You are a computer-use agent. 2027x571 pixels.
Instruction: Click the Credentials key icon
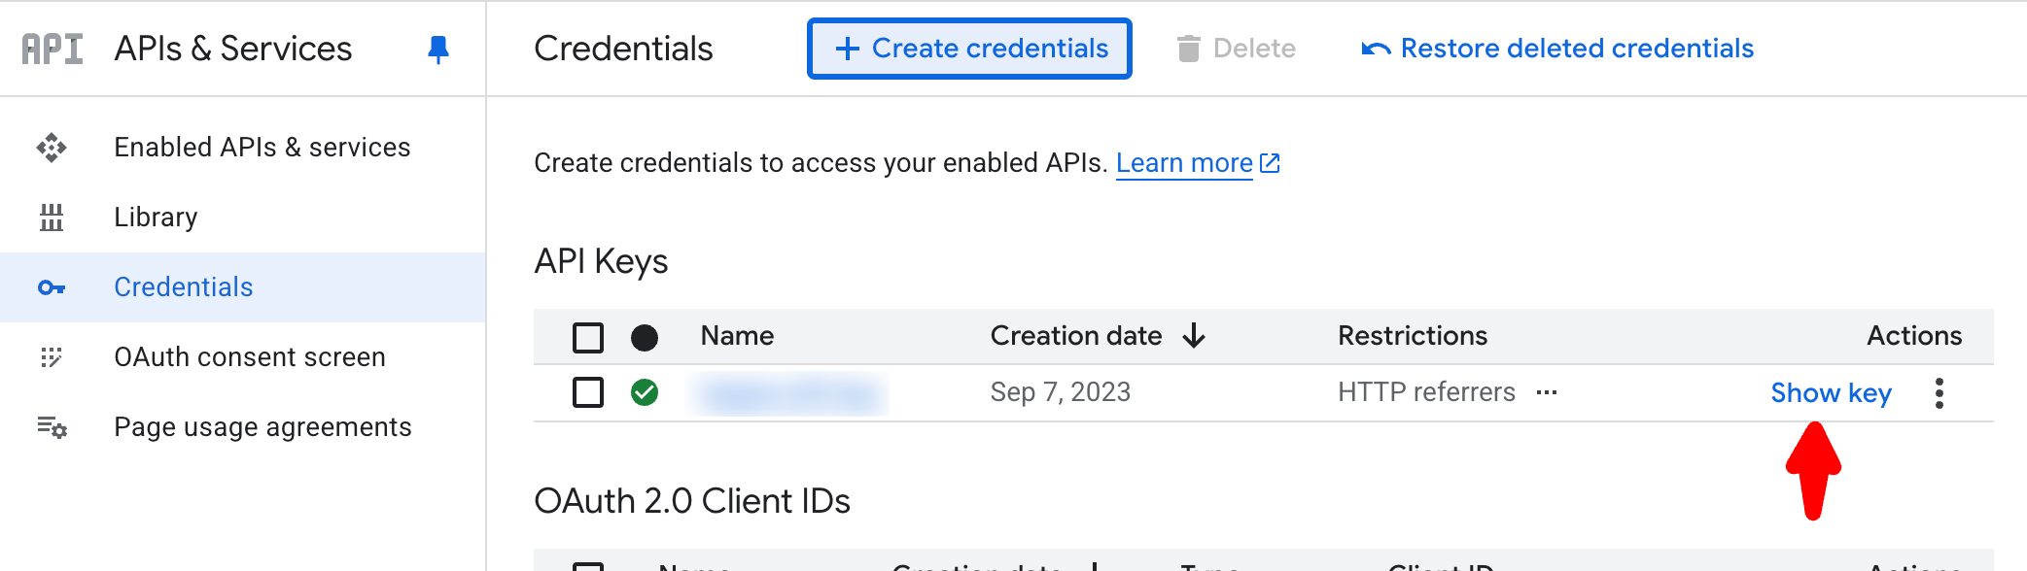point(52,287)
